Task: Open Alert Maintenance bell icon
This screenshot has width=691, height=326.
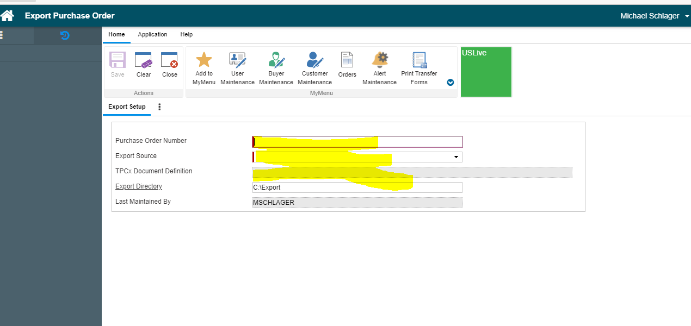Action: [x=380, y=60]
